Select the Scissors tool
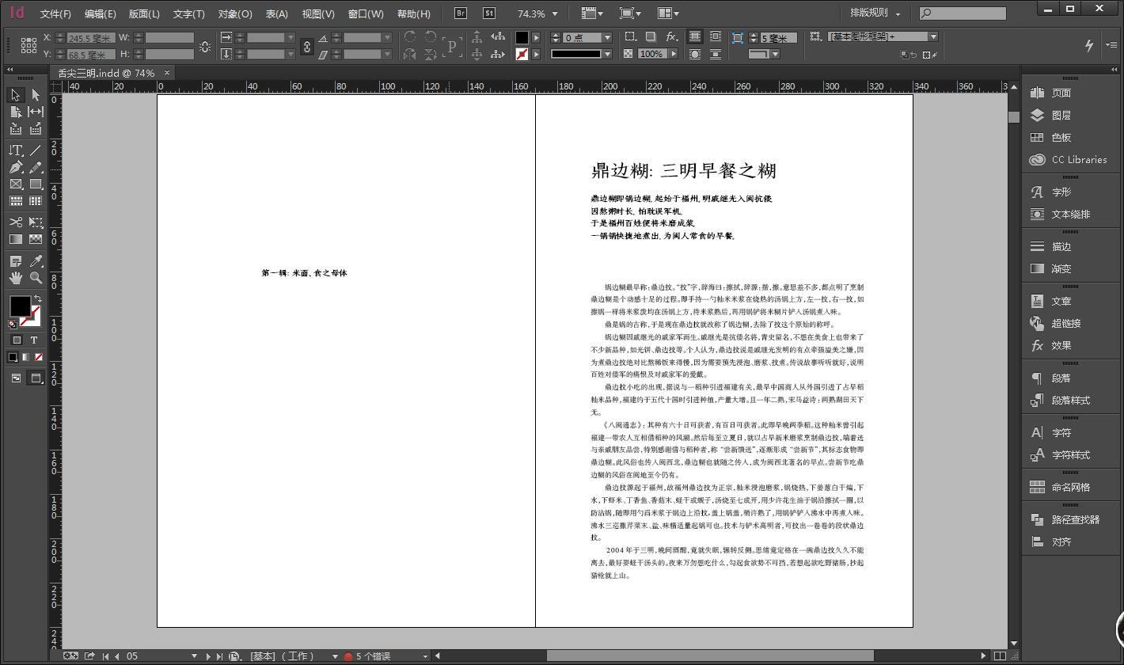 pos(16,222)
